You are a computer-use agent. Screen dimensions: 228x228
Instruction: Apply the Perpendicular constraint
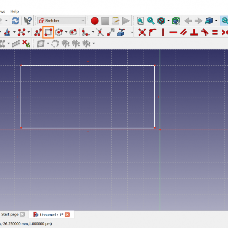194,32
